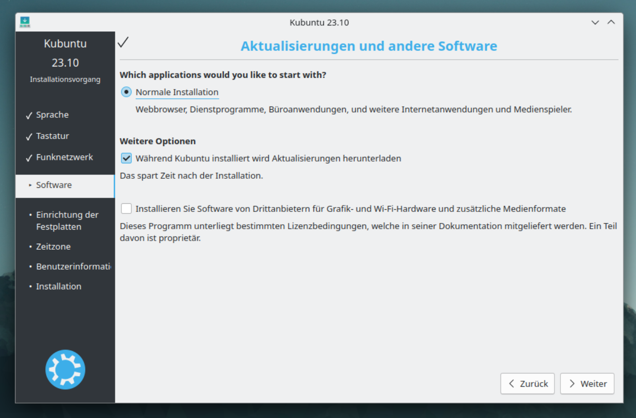The width and height of the screenshot is (636, 418).
Task: Select the Installation step in sidebar
Action: point(59,287)
